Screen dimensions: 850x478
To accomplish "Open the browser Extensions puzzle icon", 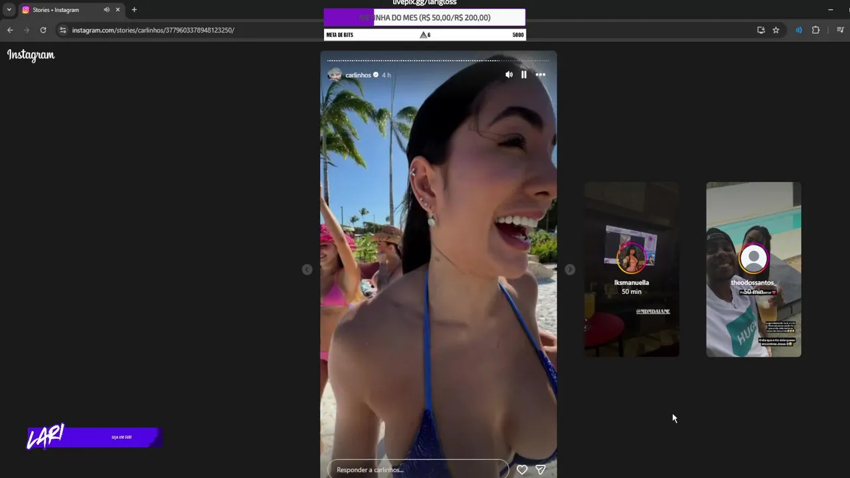I will pyautogui.click(x=815, y=30).
